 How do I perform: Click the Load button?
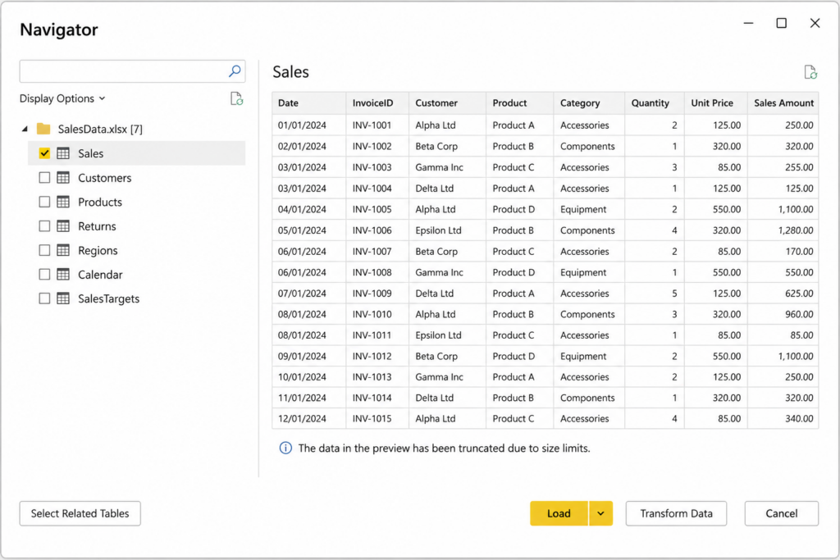pyautogui.click(x=559, y=513)
